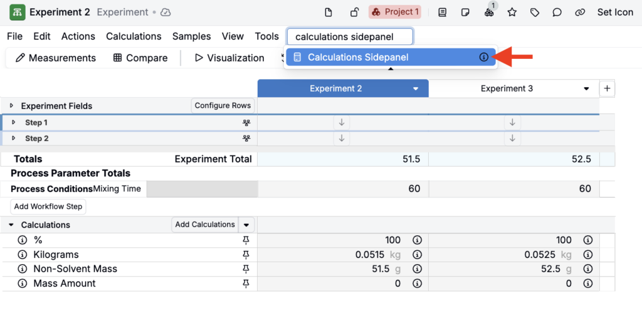Click Configure Rows button
Image resolution: width=642 pixels, height=313 pixels.
[x=223, y=106]
